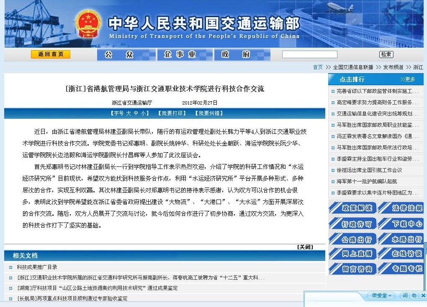Screen dimensions: 427x307
Task: Click the 公路出行 banner button
Action: (352, 239)
